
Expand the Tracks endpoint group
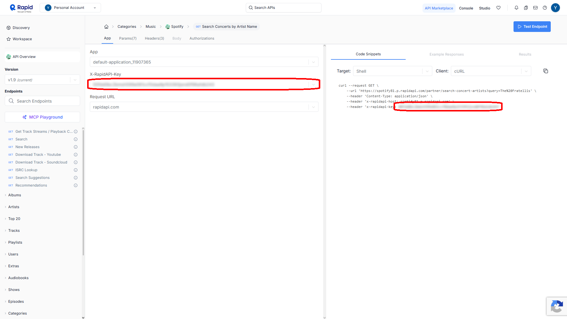tap(14, 231)
